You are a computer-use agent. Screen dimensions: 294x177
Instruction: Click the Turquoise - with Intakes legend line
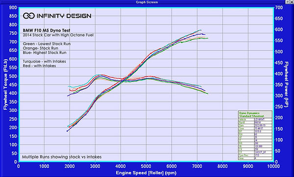click(45, 62)
